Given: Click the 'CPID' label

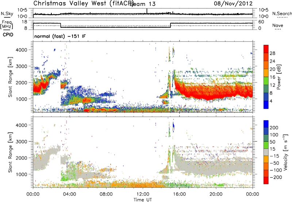Looking at the screenshot, I should pyautogui.click(x=8, y=35).
